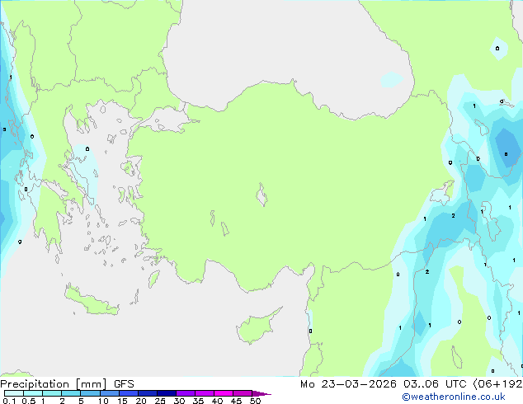Click the legend value label '35'
Viewport: 523px width, 404px height.
[x=198, y=401]
